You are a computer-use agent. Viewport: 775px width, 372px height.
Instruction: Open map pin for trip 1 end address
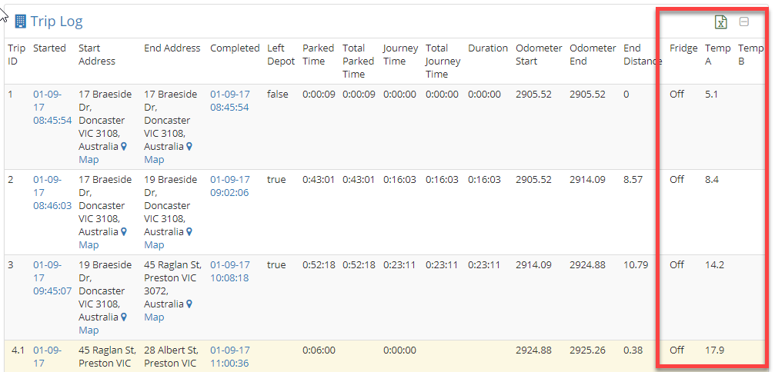pos(189,147)
